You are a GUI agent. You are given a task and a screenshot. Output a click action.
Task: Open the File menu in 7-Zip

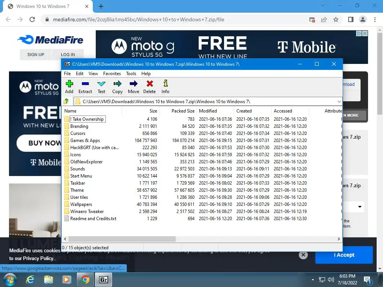pos(67,74)
